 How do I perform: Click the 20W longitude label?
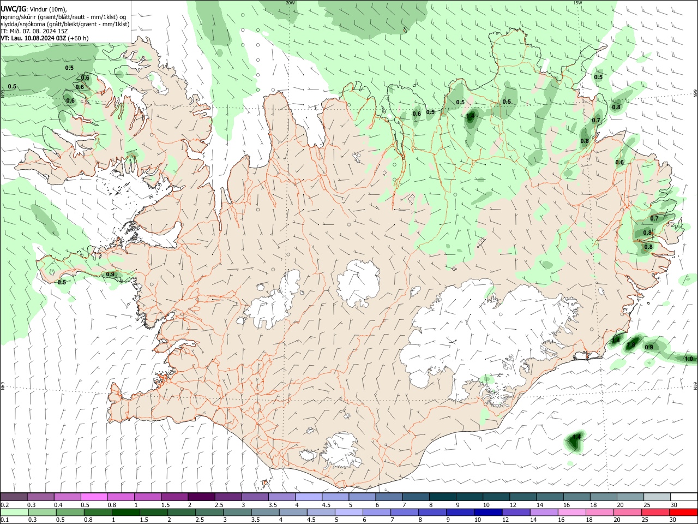(290, 3)
